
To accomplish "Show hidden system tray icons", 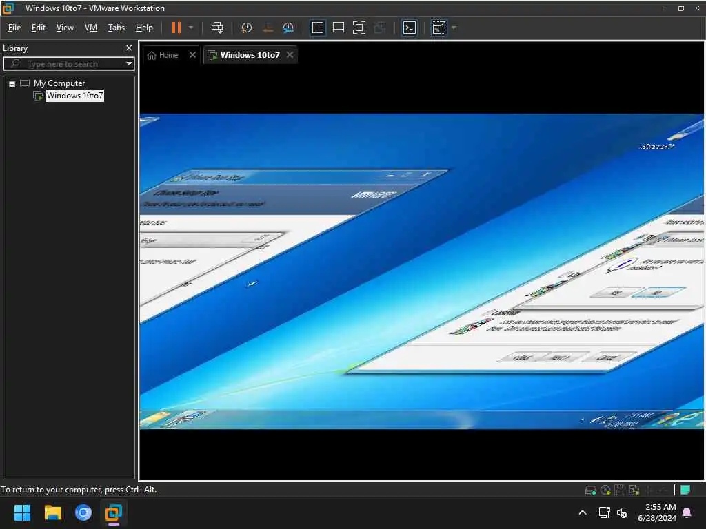I will pyautogui.click(x=582, y=512).
